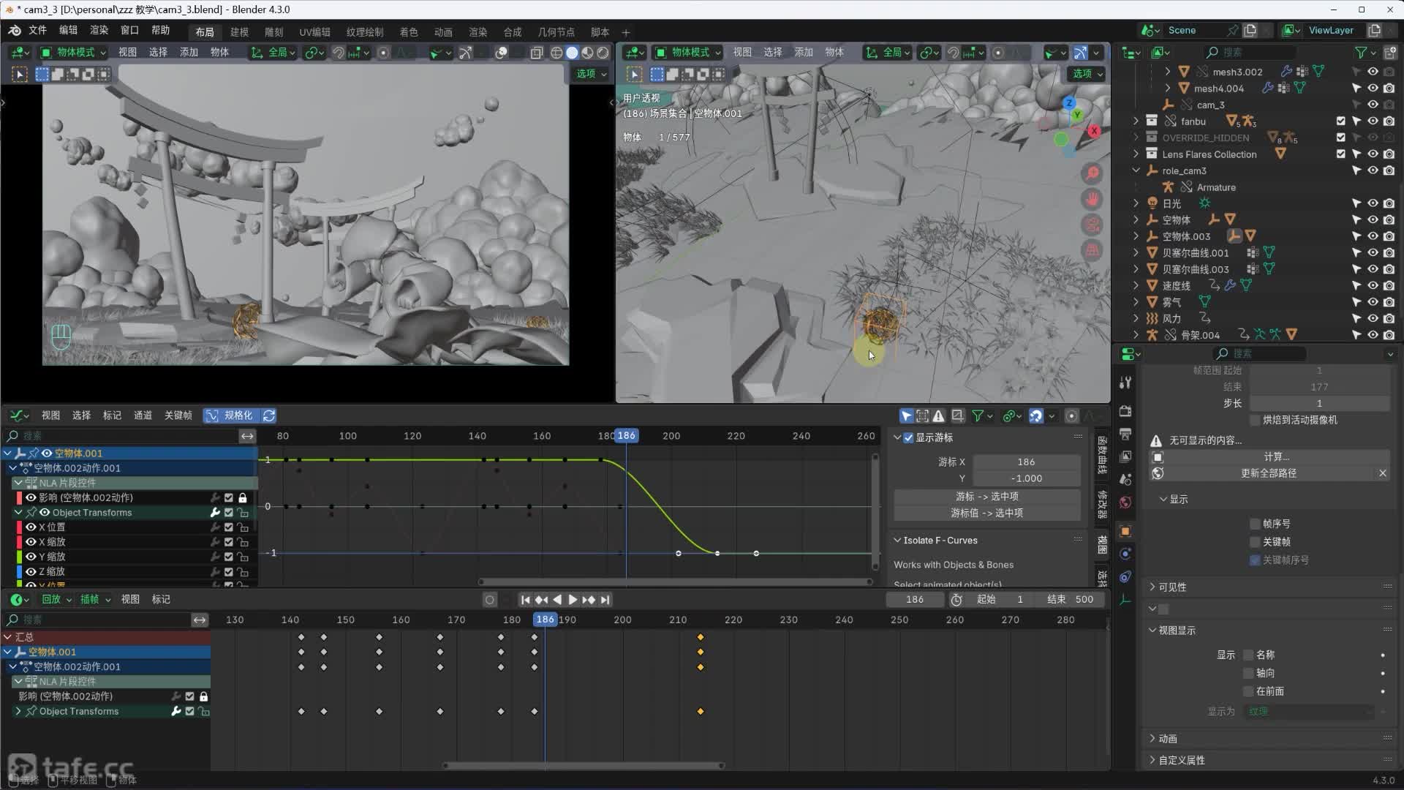The width and height of the screenshot is (1404, 790).
Task: Open the Object properties tab icon
Action: 1125,531
